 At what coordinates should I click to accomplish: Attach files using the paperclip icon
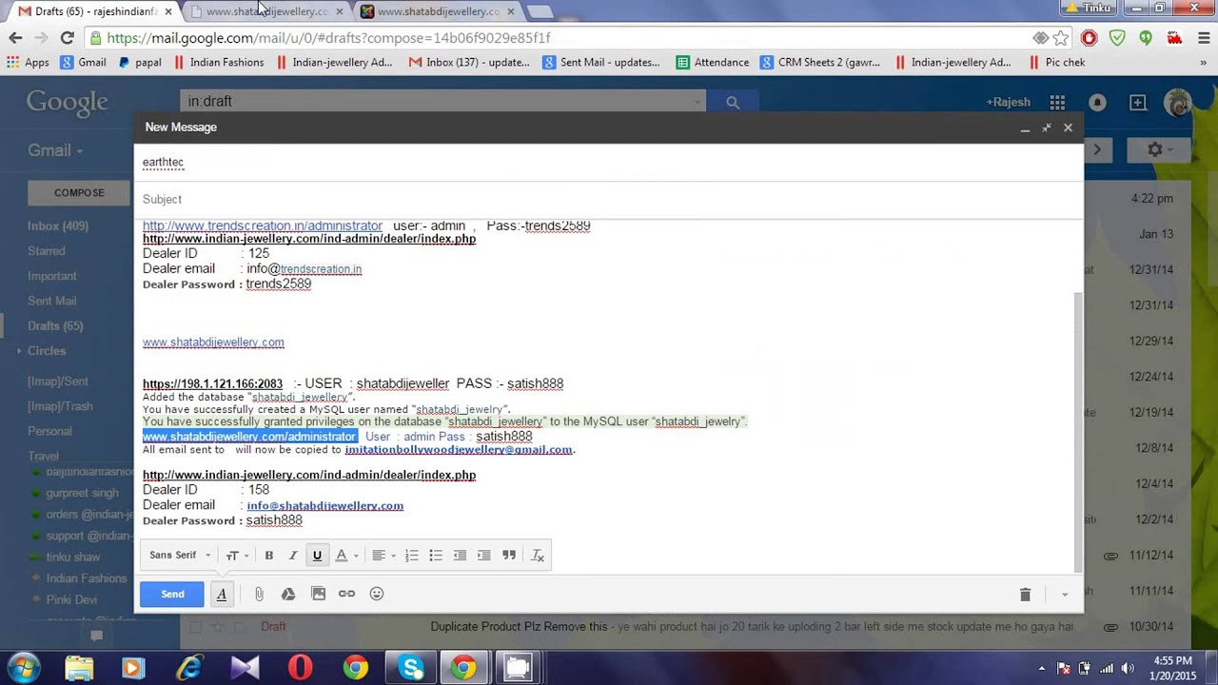[x=259, y=594]
